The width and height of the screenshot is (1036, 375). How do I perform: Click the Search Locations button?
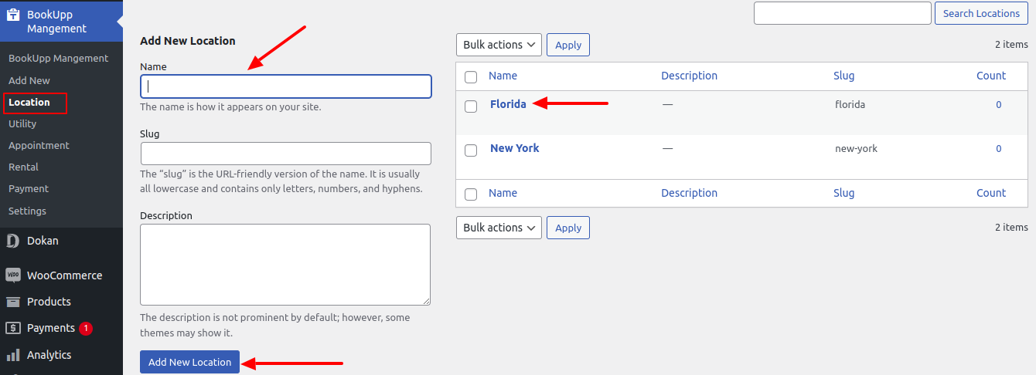click(x=981, y=13)
